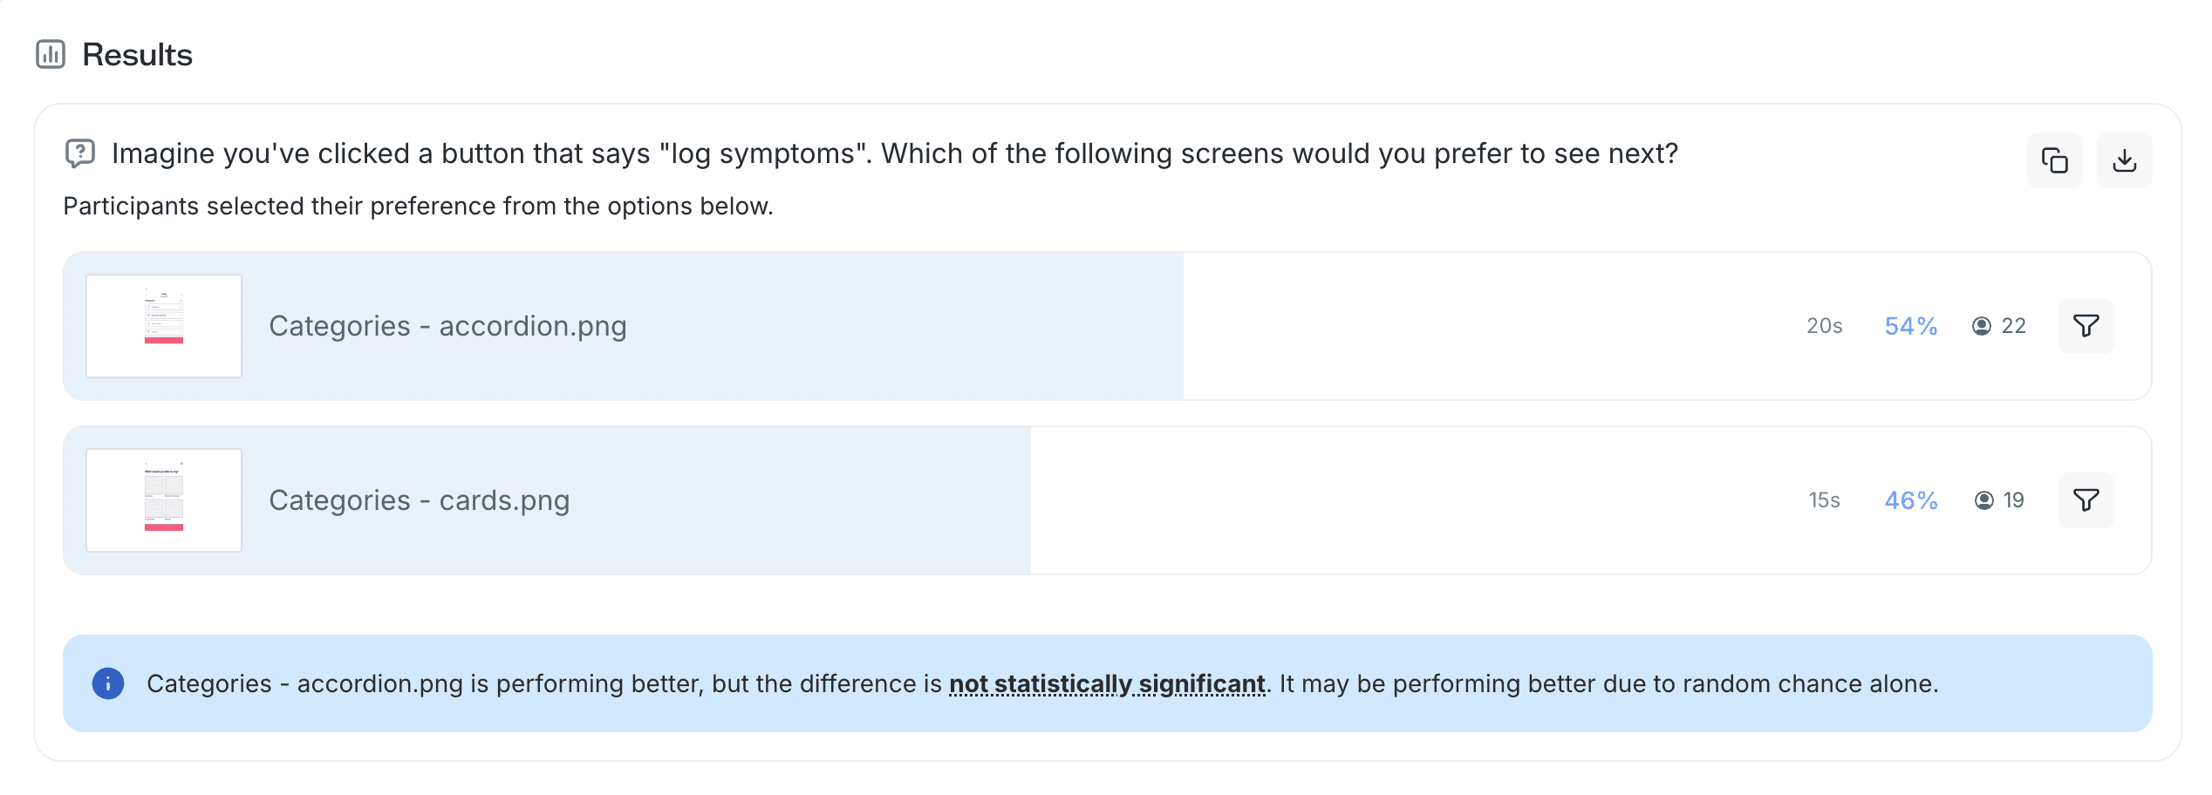Screen dimensions: 2212x795
Task: Click the participant icon next to 22
Action: click(x=1982, y=326)
